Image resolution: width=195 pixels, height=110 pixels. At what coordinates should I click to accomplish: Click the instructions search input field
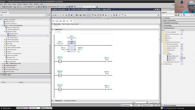(168, 15)
